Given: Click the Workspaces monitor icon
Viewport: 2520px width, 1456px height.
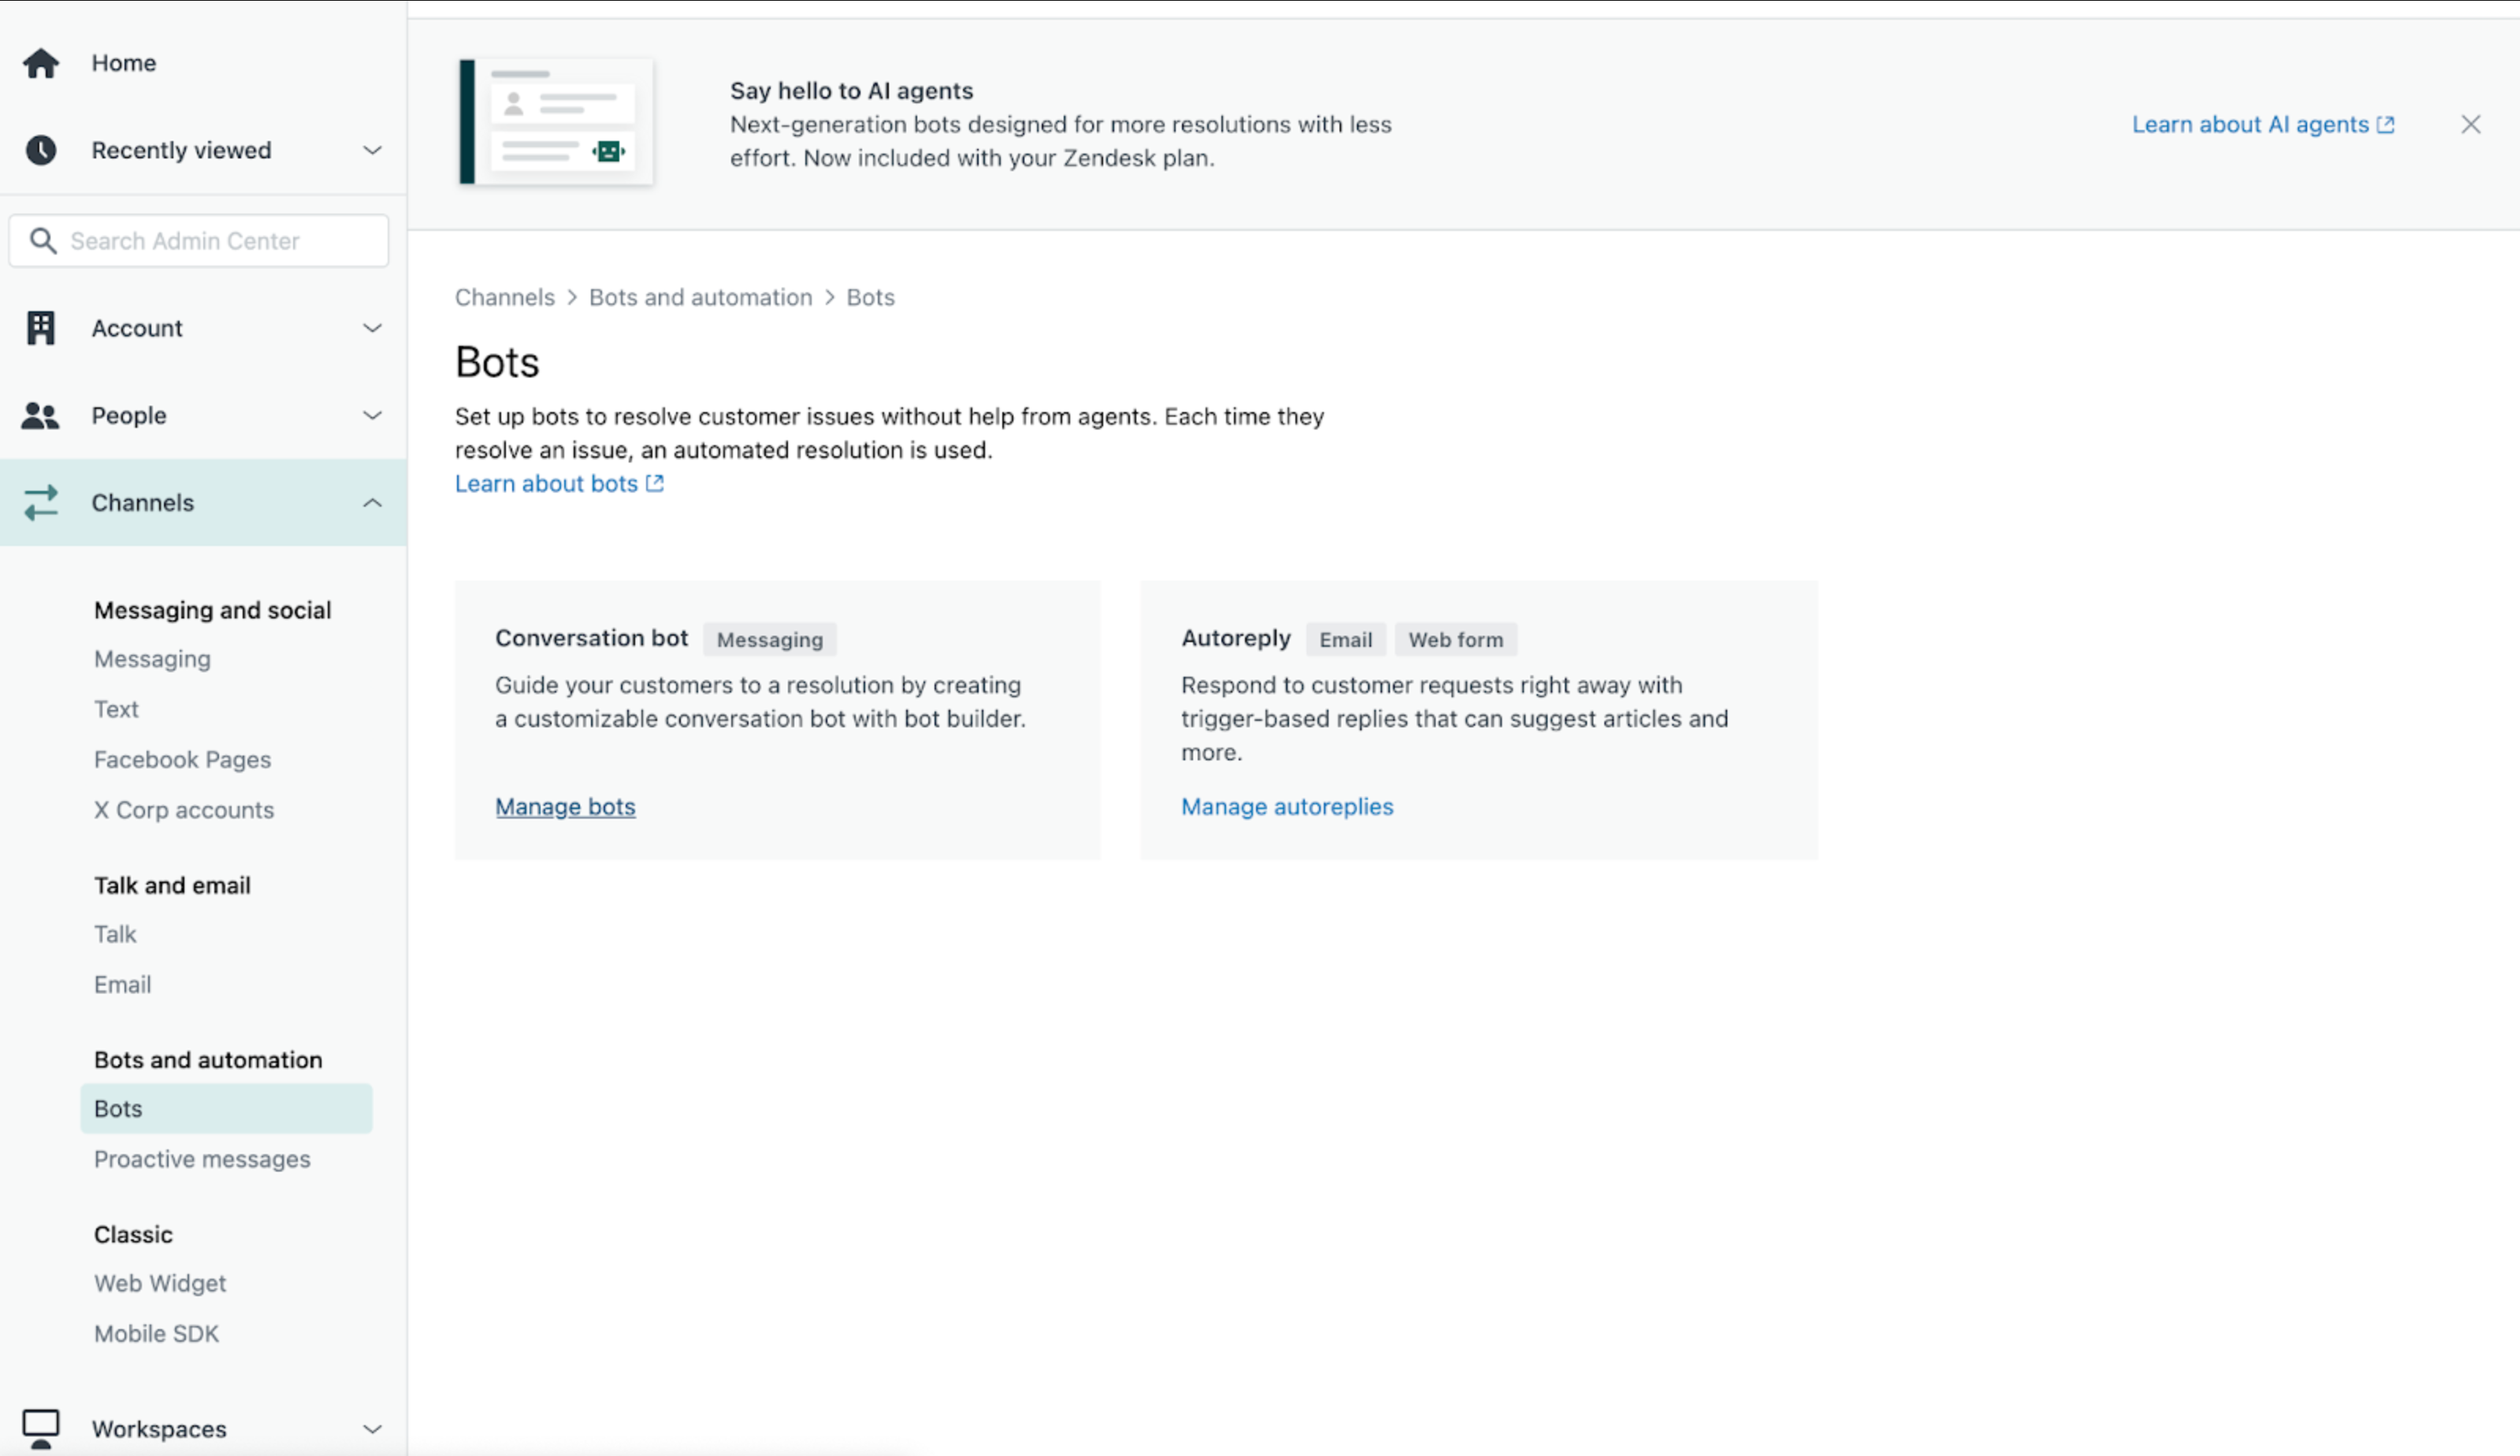Looking at the screenshot, I should (41, 1428).
